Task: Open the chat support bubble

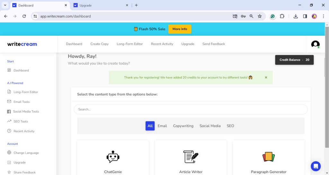Action: [316, 166]
